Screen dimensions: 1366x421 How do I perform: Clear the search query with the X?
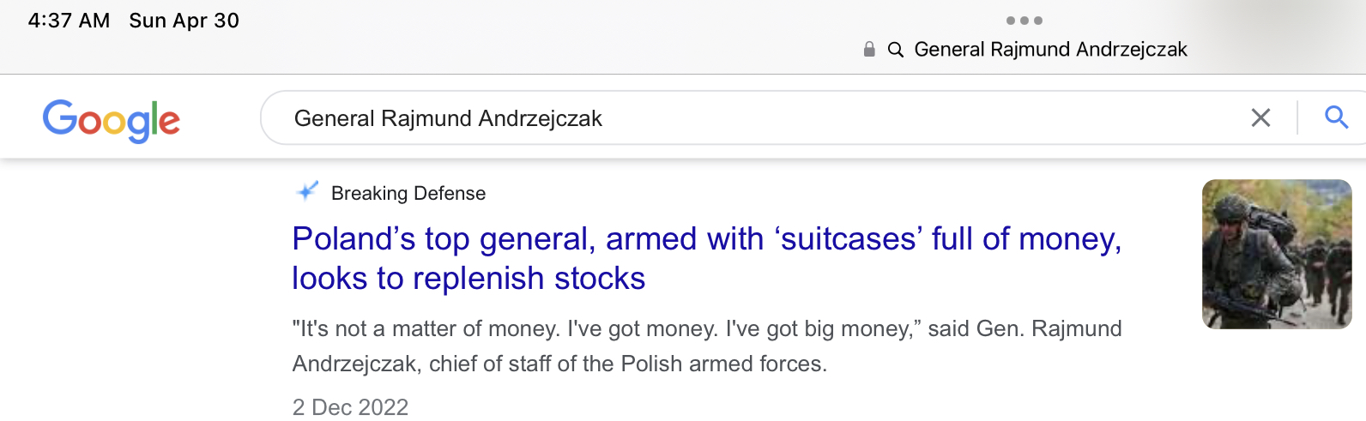coord(1260,117)
